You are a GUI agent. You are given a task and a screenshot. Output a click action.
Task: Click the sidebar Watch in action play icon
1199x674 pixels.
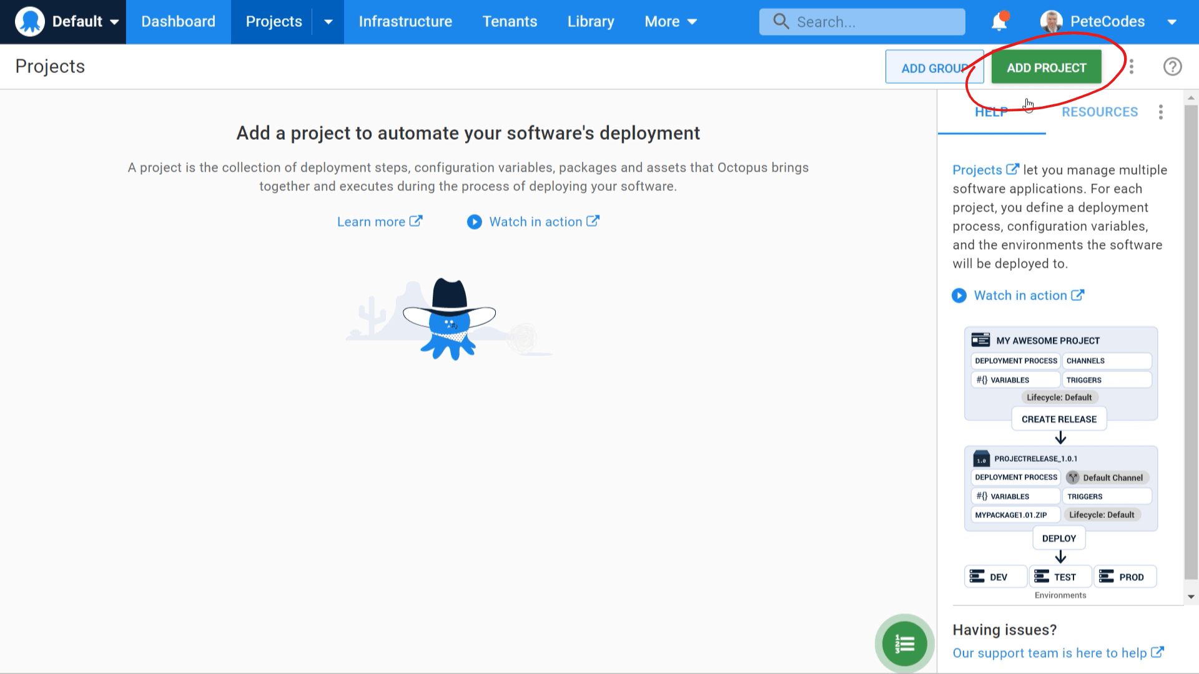point(959,296)
